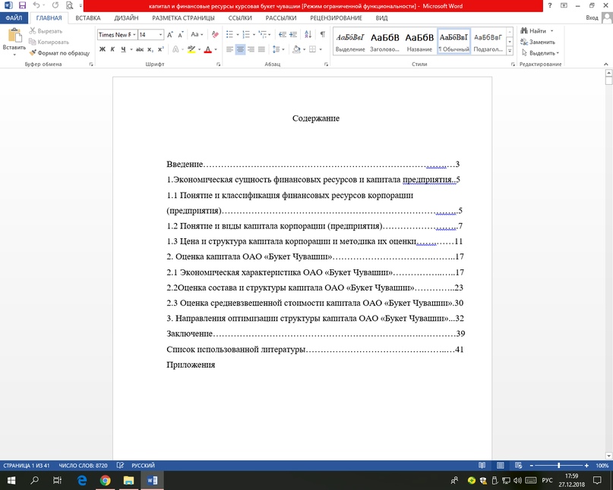Viewport: 613px width, 490px height.
Task: Toggle show paragraph marks (¶)
Action: tap(323, 35)
